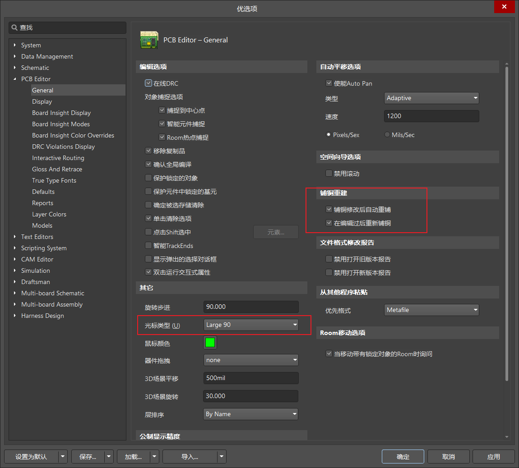
Task: Open the 保存 split-button arrow
Action: (109, 456)
